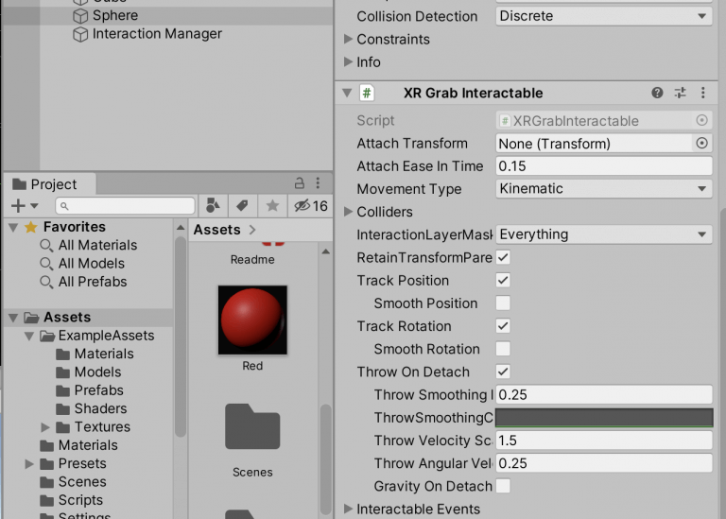The height and width of the screenshot is (519, 726).
Task: Click Search by Label tag icon
Action: [x=243, y=205]
